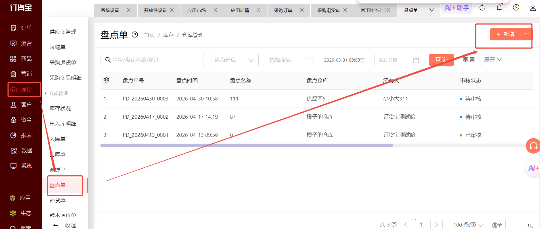Viewport: 540px width, 229px height.
Task: Open the 生态 sidebar entry
Action: pos(20,213)
